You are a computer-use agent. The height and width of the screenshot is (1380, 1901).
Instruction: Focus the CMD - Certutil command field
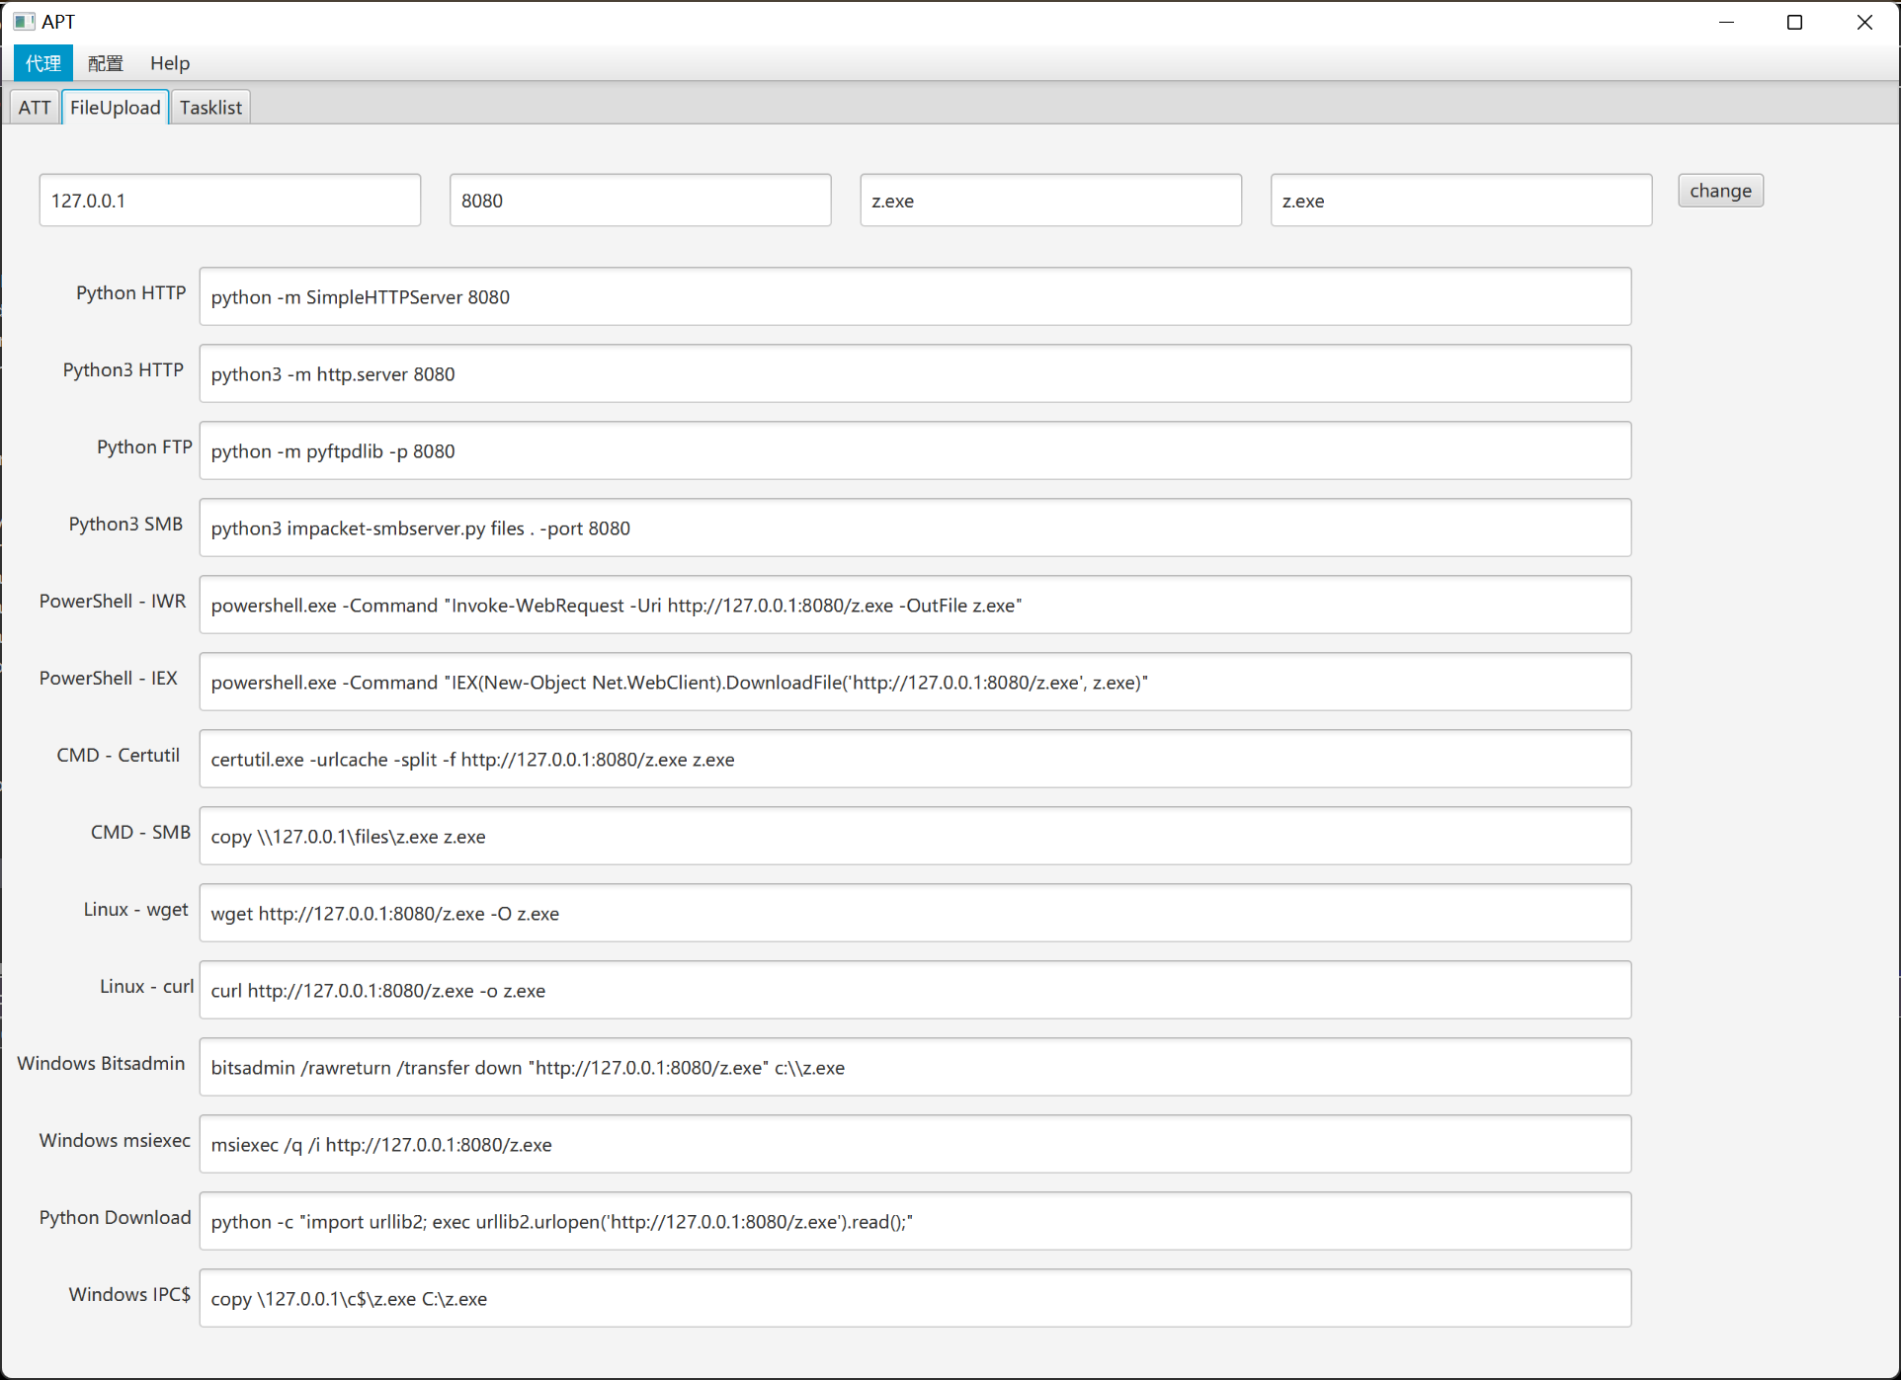pos(914,760)
